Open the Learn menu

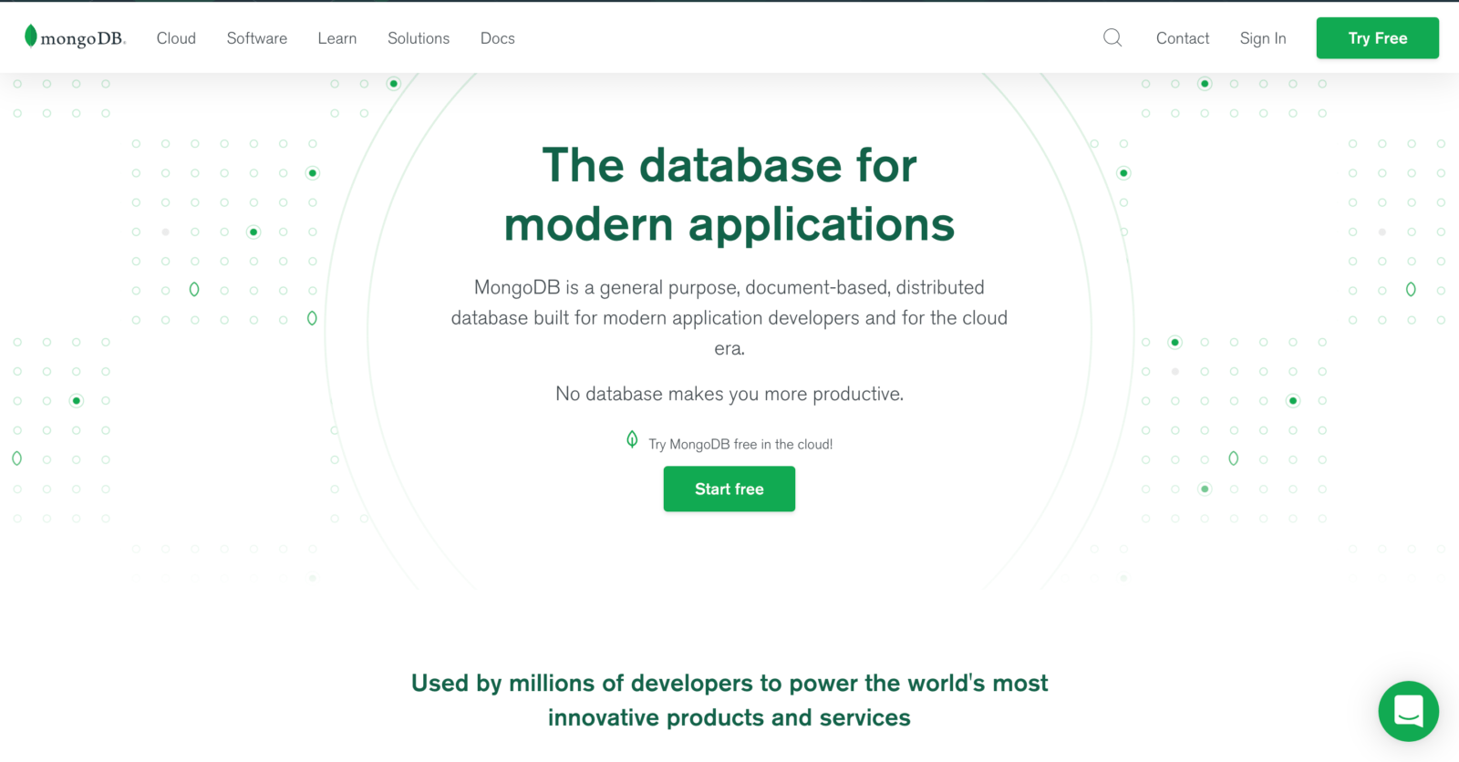click(337, 38)
